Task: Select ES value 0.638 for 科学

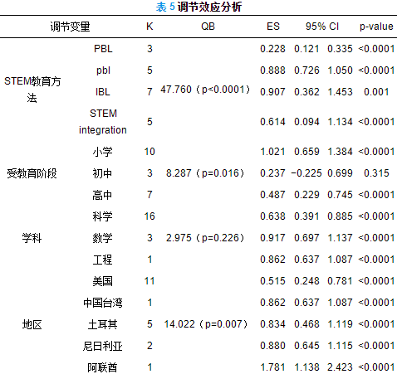Action: pos(272,216)
